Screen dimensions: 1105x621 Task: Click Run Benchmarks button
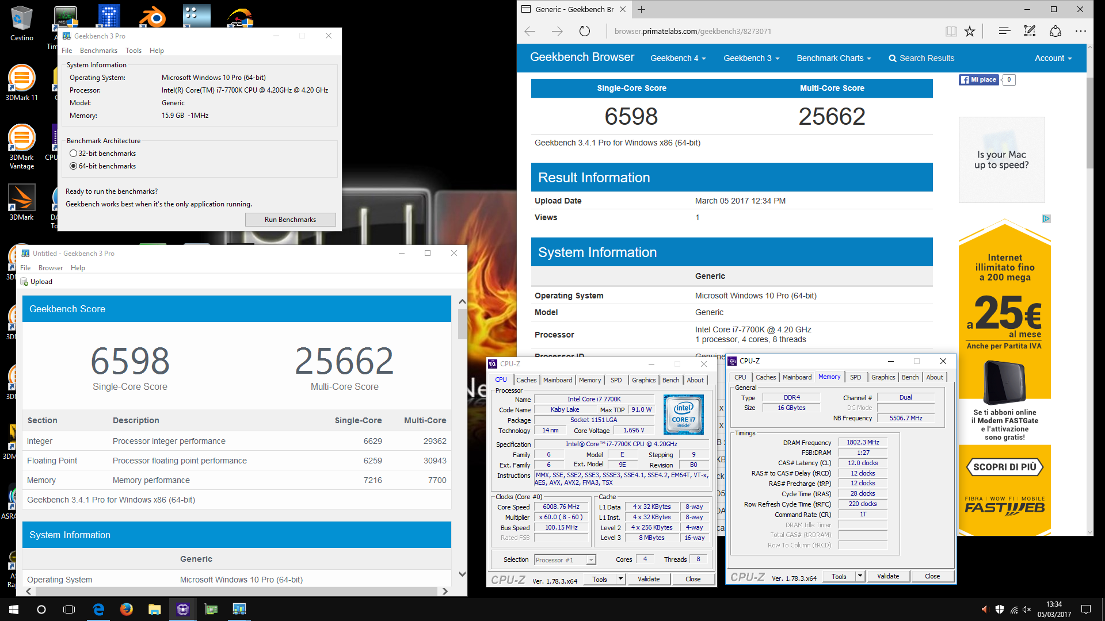click(x=291, y=220)
